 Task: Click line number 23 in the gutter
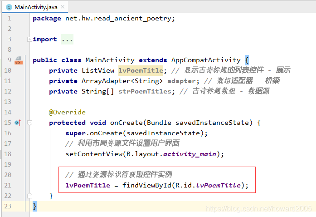(x=8, y=206)
